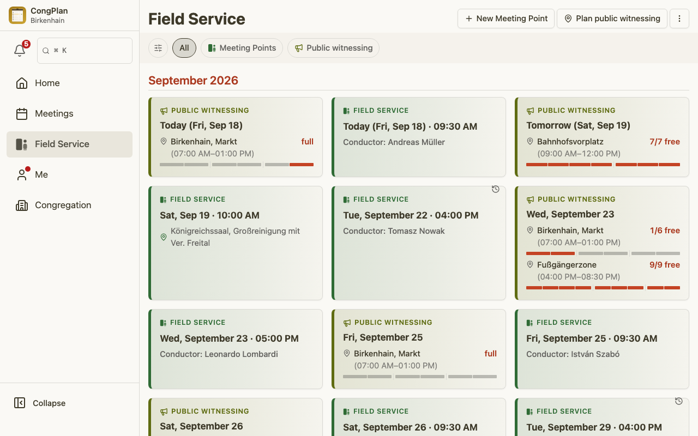This screenshot has width=698, height=436.
Task: Click history icon on Tue, September 22 card
Action: (496, 189)
